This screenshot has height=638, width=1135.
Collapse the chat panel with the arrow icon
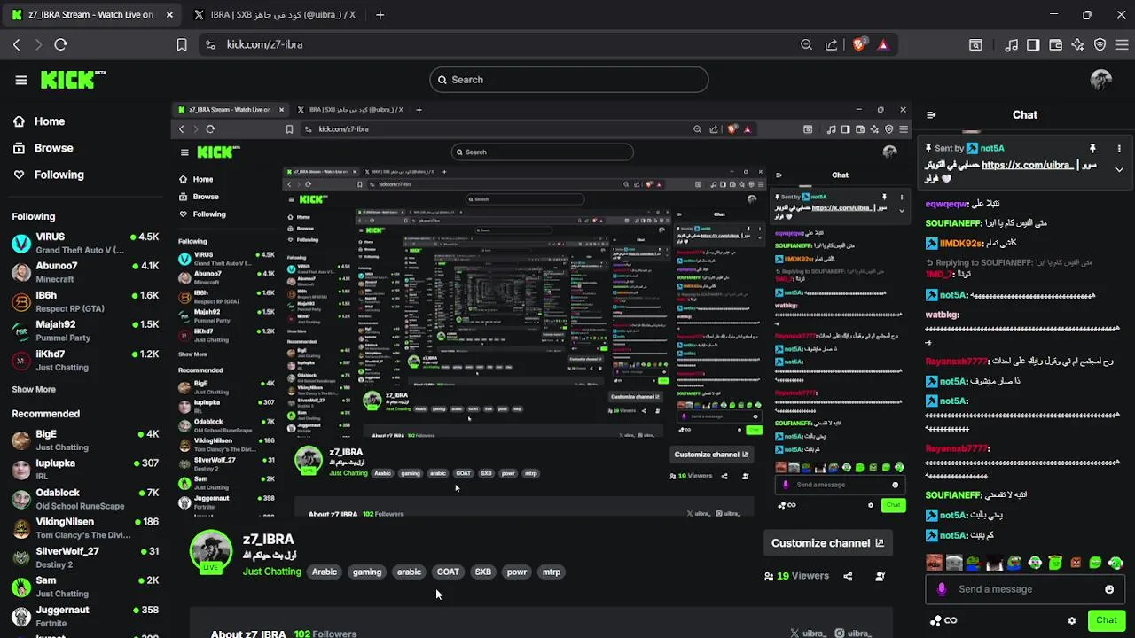(x=931, y=114)
